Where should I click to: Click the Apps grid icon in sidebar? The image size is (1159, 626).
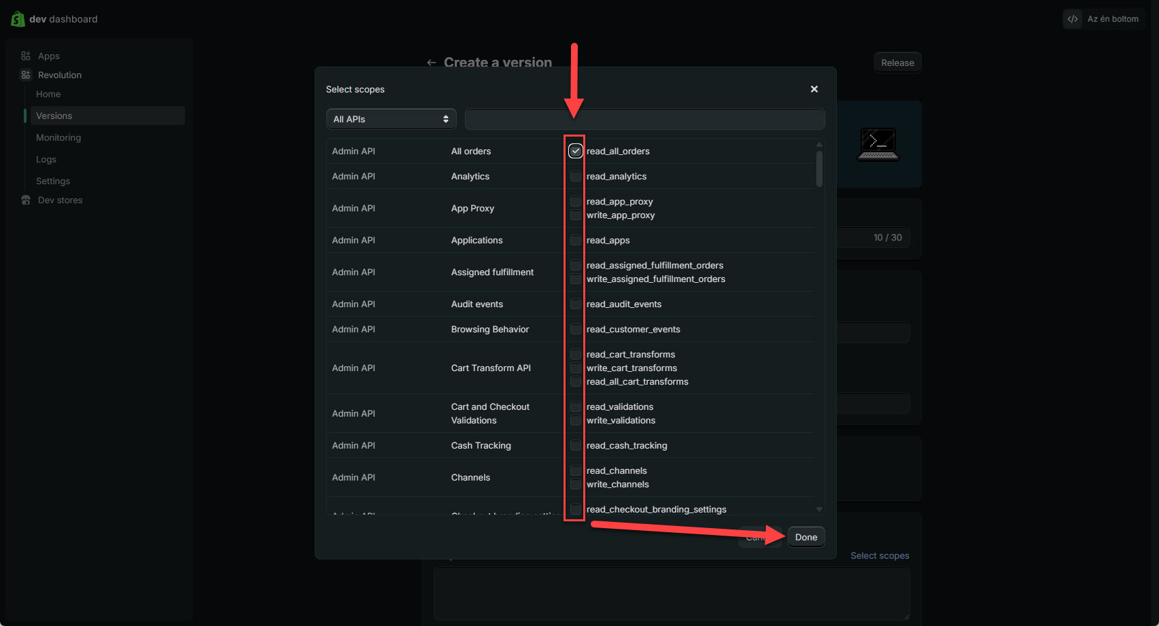(26, 56)
